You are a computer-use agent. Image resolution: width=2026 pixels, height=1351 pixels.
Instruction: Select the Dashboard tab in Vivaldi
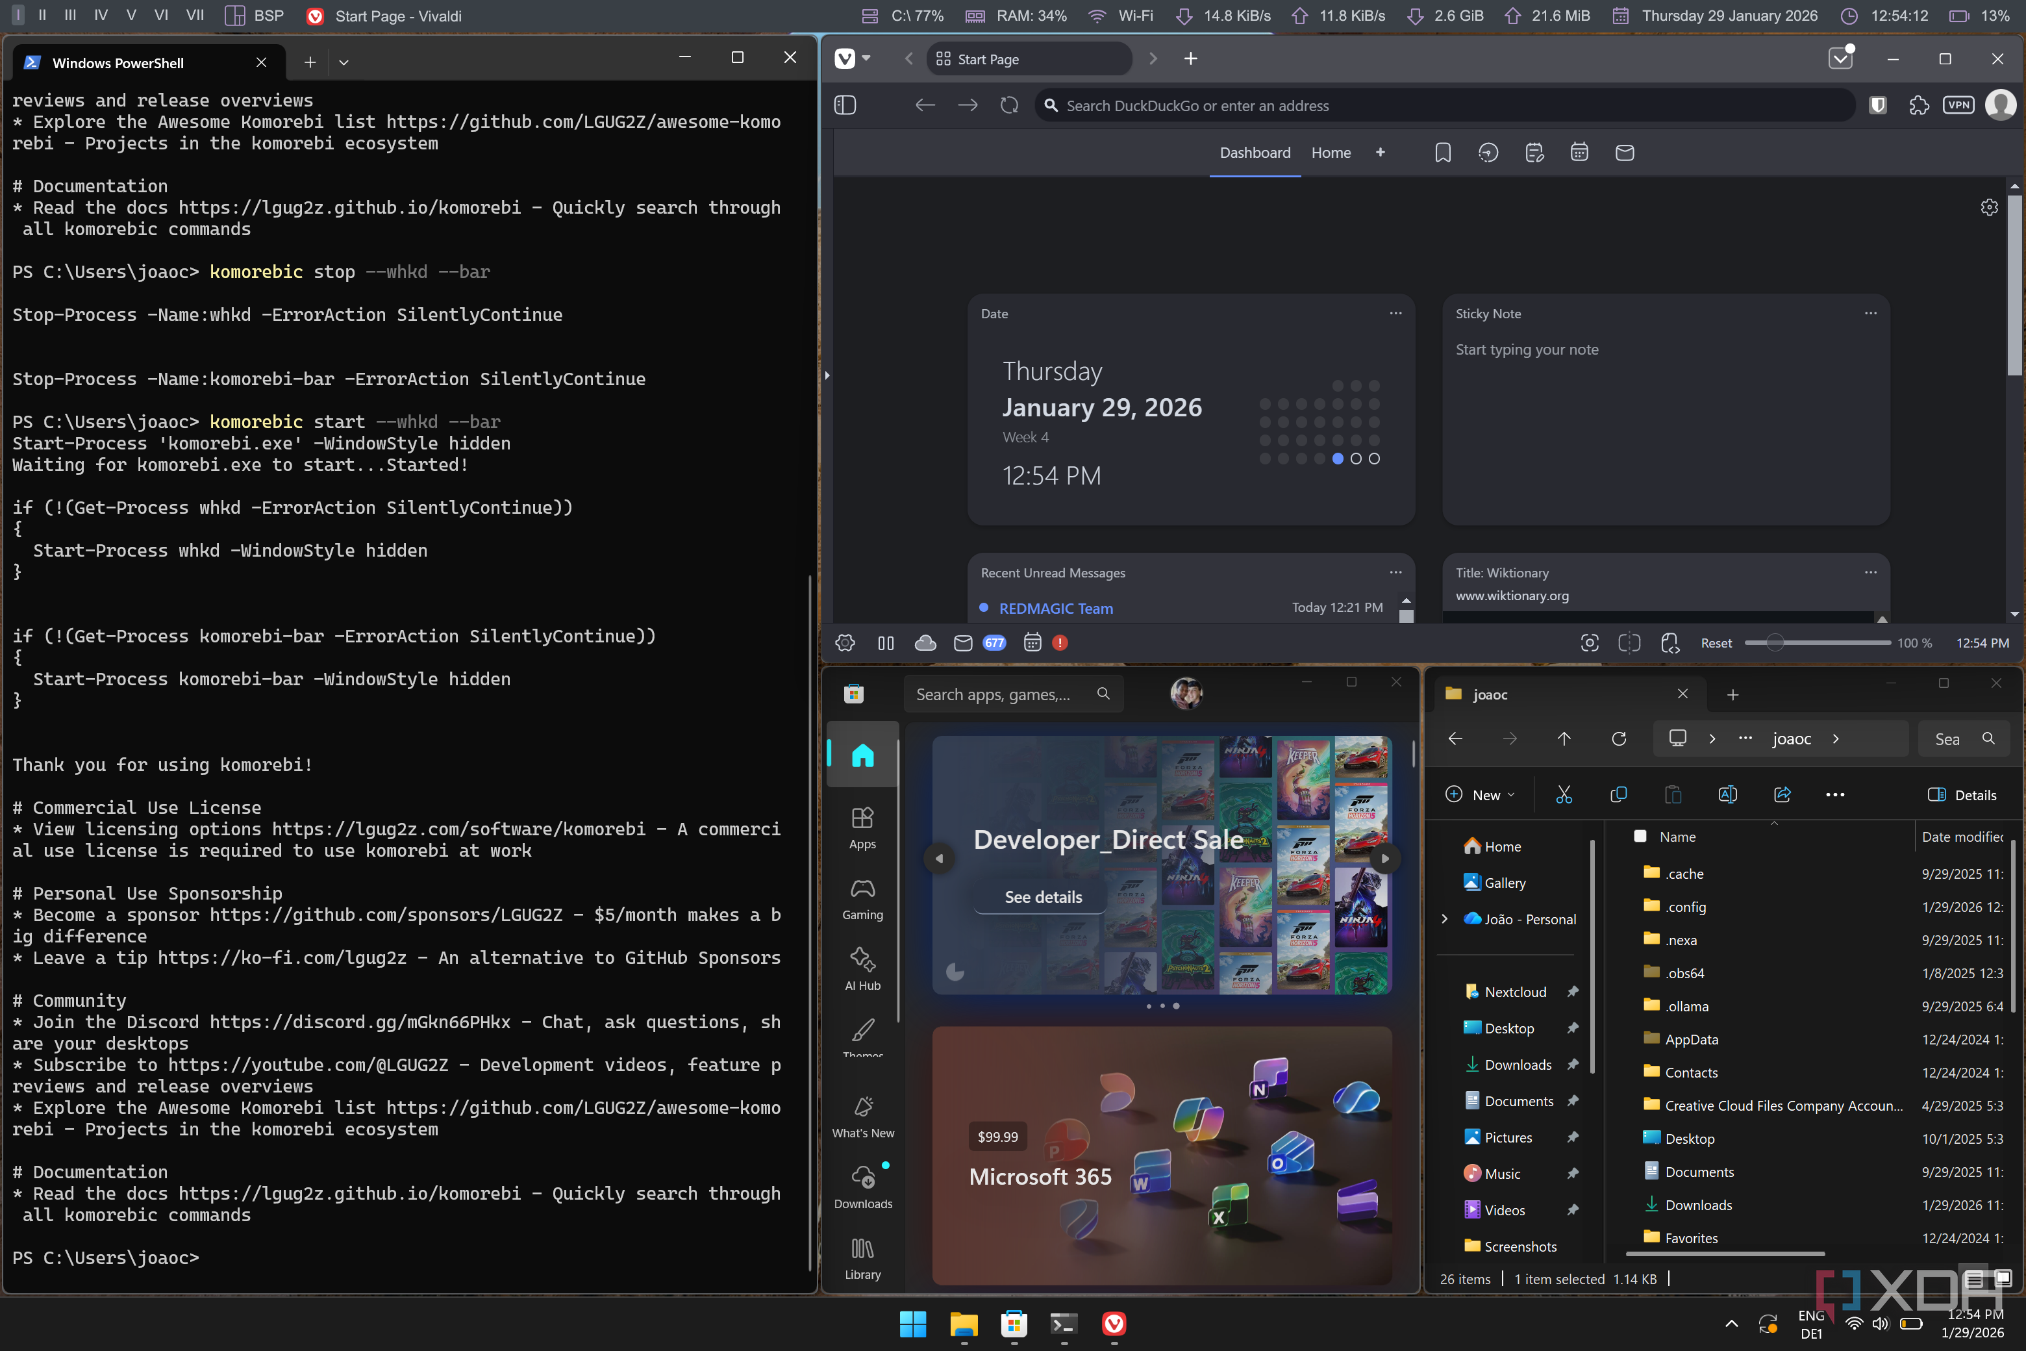point(1254,153)
